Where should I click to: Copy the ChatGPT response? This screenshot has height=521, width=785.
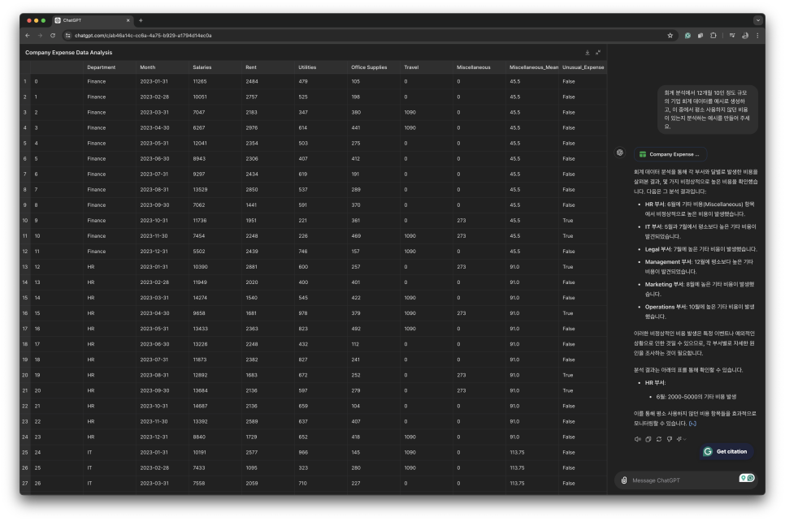point(648,439)
